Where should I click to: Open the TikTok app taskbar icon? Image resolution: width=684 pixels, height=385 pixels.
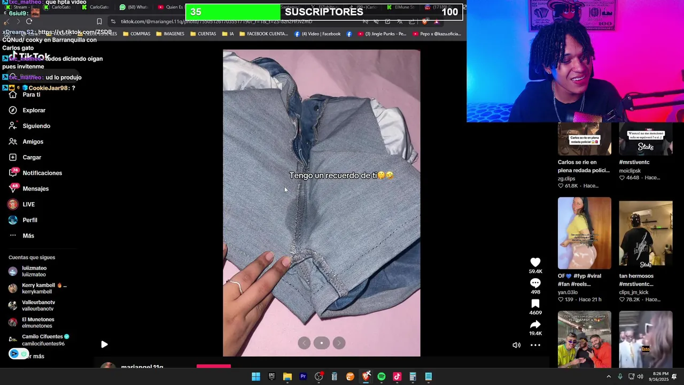point(397,376)
